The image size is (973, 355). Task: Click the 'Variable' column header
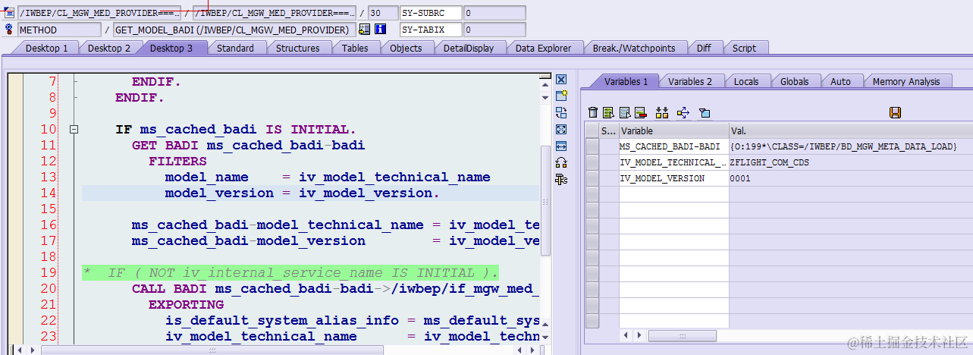674,130
